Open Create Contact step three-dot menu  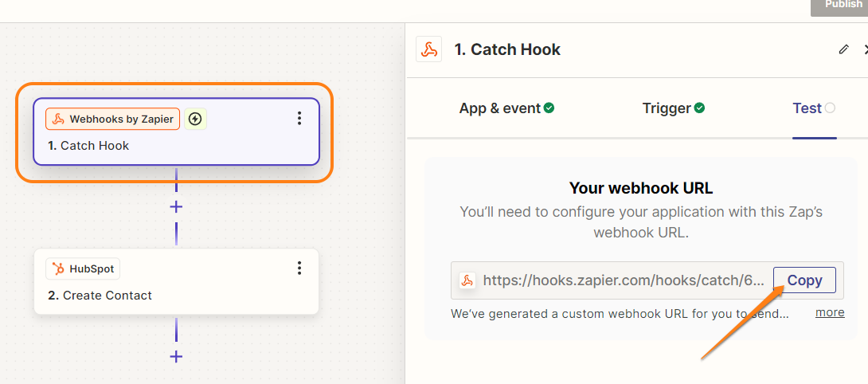pos(299,268)
